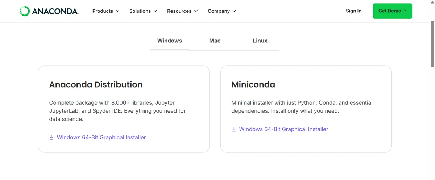Screen dimensions: 435x180
Task: Select the Windows tab
Action: pyautogui.click(x=170, y=41)
